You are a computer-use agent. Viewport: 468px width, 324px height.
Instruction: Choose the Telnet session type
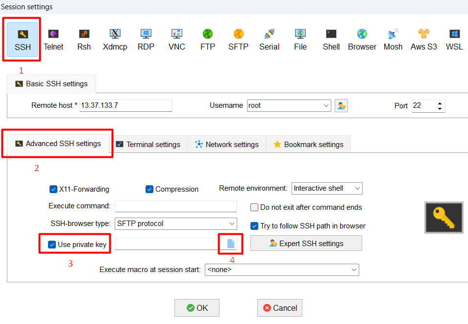pyautogui.click(x=53, y=39)
